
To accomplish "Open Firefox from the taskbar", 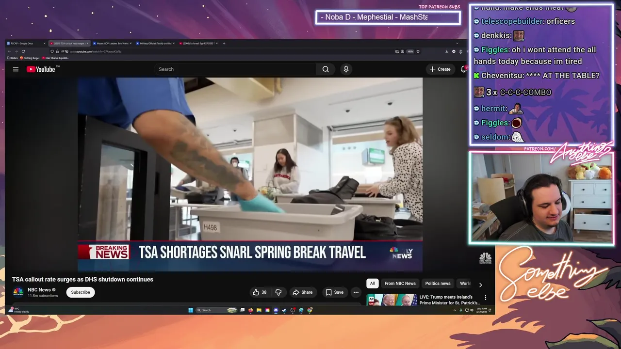I will [250, 310].
